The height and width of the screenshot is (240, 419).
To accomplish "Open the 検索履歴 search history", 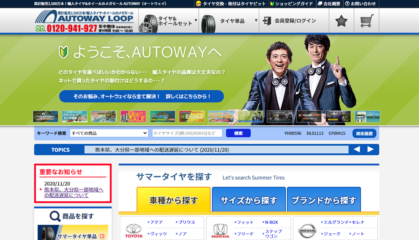I will tap(364, 133).
